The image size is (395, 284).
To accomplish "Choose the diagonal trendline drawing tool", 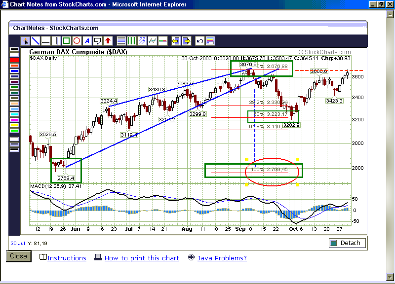I will click(35, 41).
